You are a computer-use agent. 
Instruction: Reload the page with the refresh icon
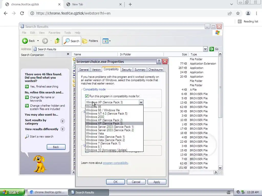tap(22, 13)
